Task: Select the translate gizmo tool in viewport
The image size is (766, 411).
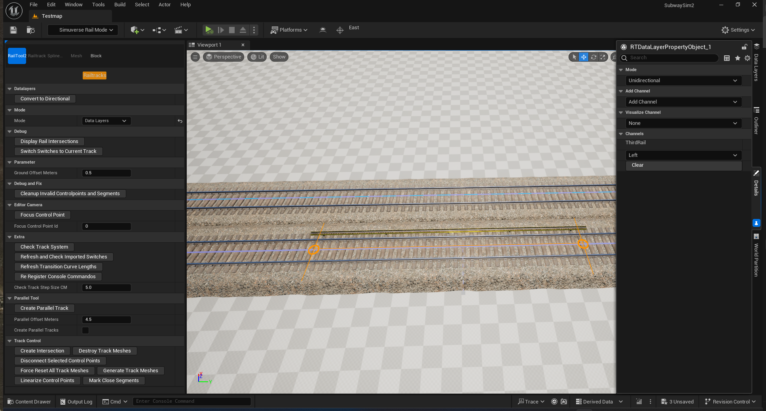Action: click(584, 57)
